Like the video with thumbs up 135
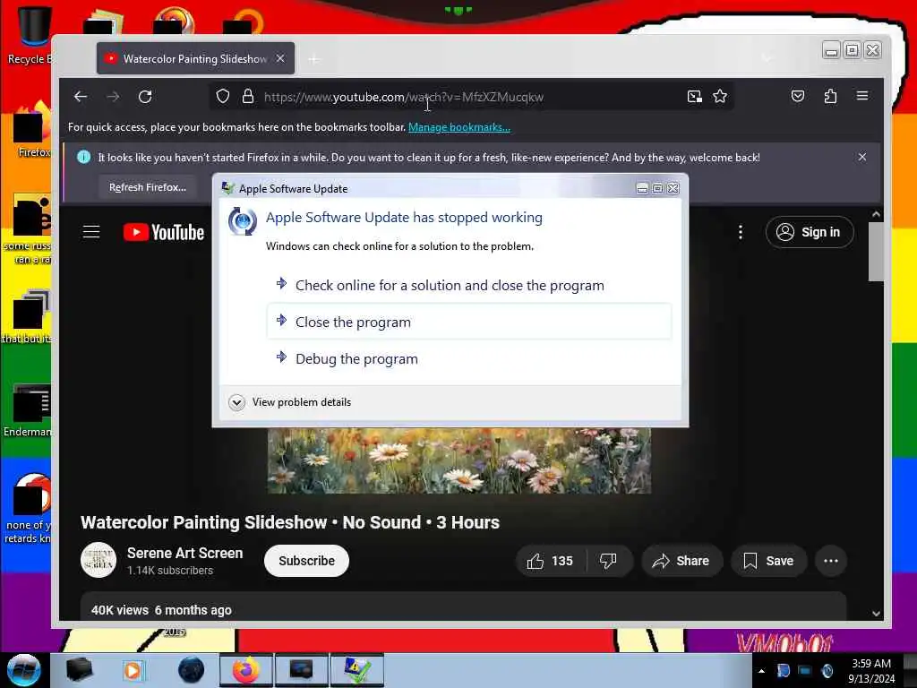Screen dimensions: 917x688 [550, 561]
